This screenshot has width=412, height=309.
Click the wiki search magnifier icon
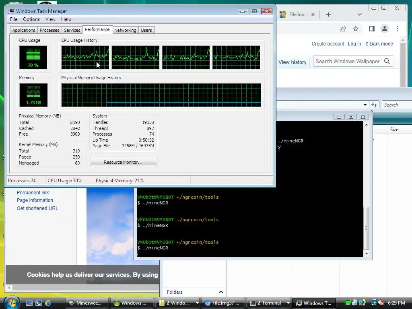(387, 61)
